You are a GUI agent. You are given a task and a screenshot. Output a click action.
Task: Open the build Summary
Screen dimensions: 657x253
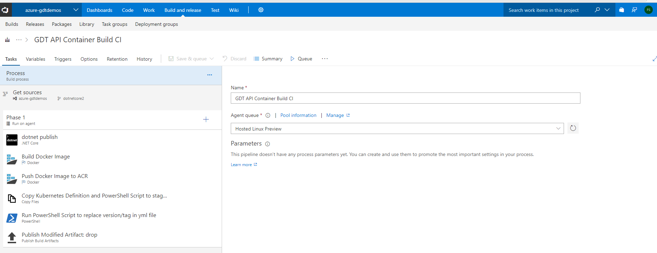pyautogui.click(x=268, y=59)
